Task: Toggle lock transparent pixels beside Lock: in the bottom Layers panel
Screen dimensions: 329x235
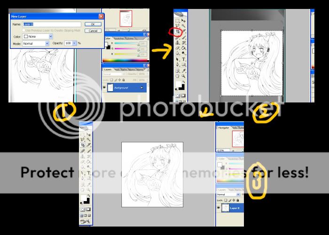Action: click(226, 200)
